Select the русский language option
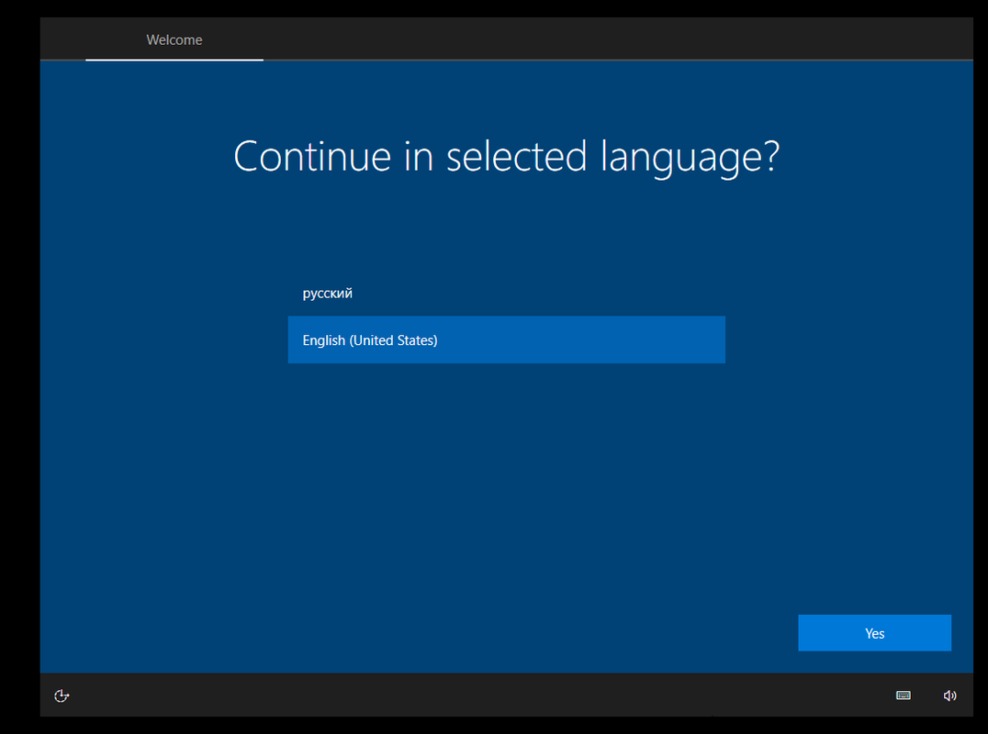This screenshot has height=734, width=988. [507, 293]
